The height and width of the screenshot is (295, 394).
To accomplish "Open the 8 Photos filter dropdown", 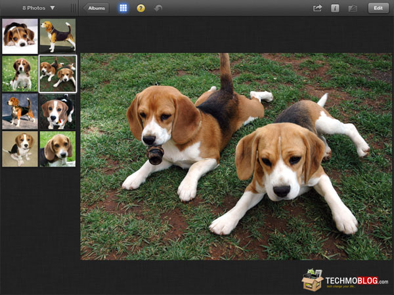I will click(x=39, y=8).
